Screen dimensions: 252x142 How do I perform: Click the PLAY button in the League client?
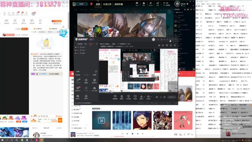coord(81,4)
